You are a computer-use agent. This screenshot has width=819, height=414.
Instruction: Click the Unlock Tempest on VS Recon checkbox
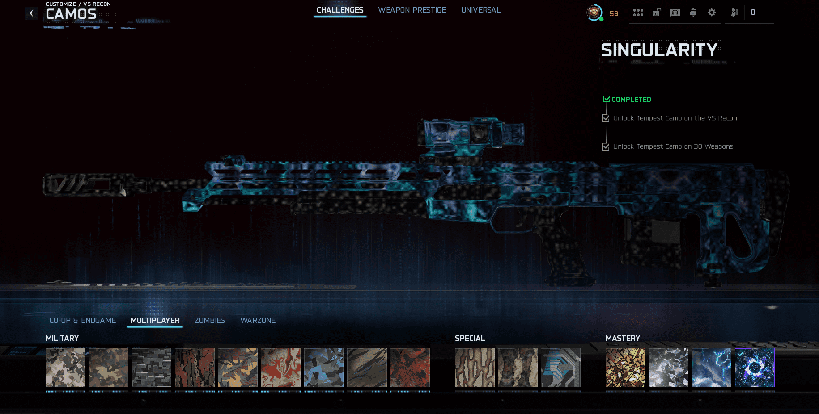(x=606, y=118)
